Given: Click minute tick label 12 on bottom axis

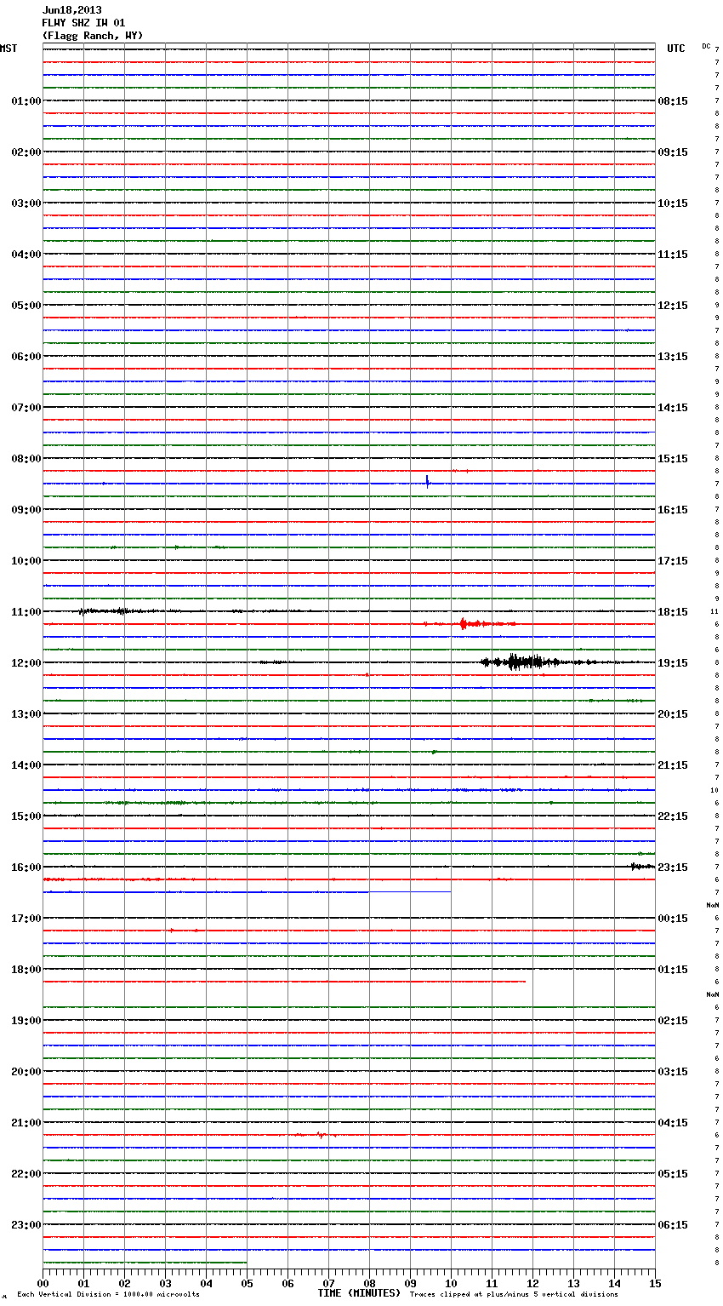Looking at the screenshot, I should click(x=532, y=1283).
